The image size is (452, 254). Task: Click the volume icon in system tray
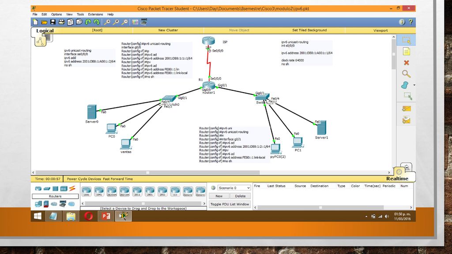pyautogui.click(x=387, y=216)
